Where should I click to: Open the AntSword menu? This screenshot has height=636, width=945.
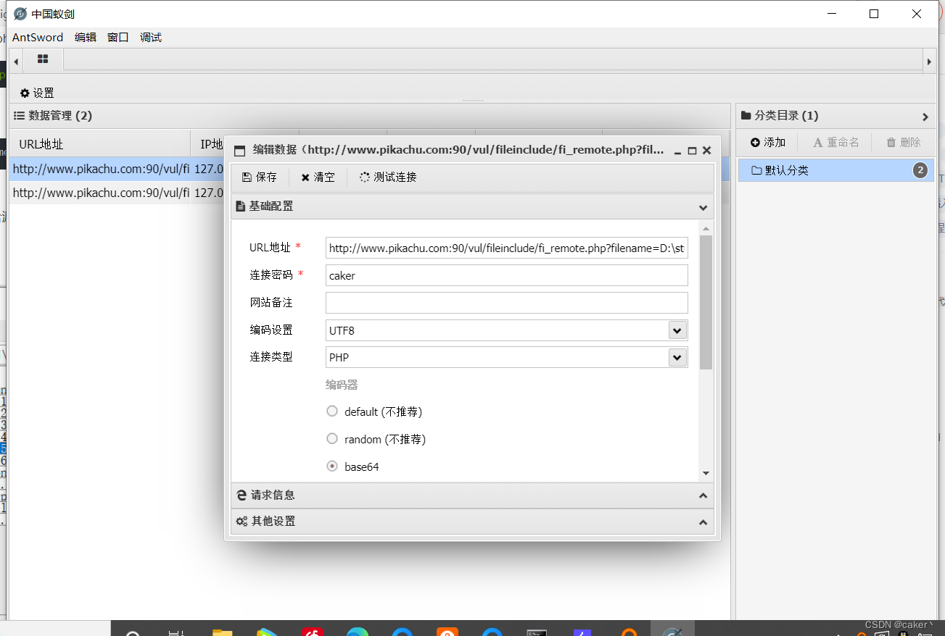coord(38,37)
